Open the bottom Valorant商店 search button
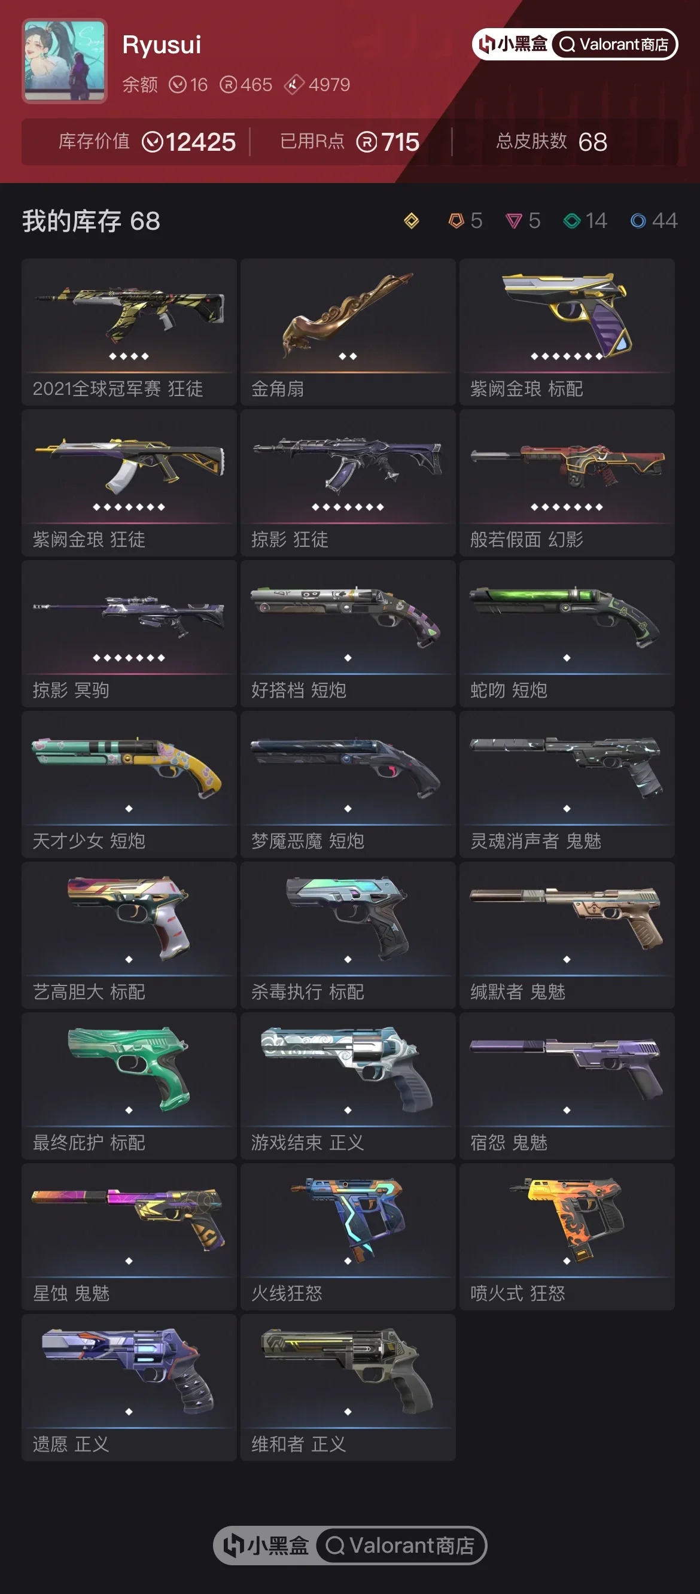This screenshot has height=1594, width=700. [400, 1545]
